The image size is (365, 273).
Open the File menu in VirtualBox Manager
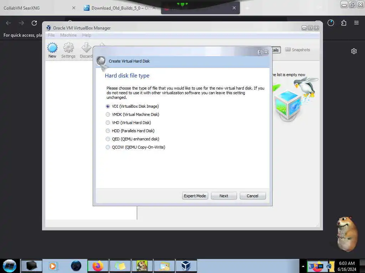[51, 35]
